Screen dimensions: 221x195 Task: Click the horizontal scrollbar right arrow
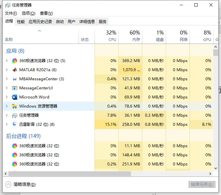pyautogui.click(x=210, y=174)
